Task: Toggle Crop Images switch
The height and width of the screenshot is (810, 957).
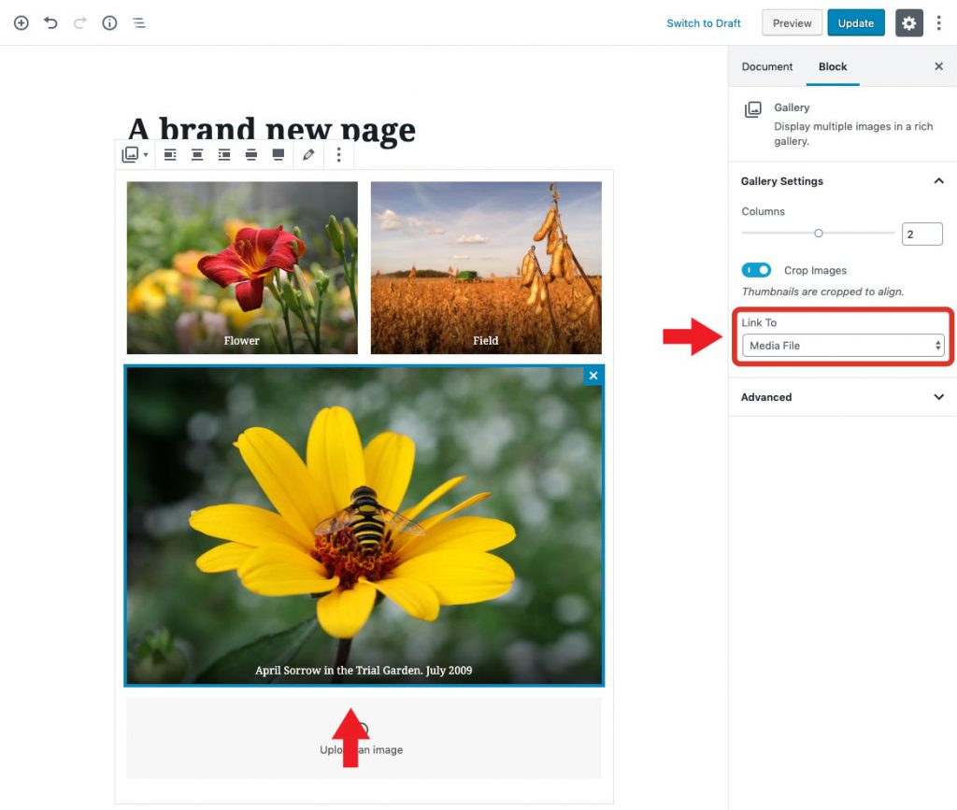Action: click(x=756, y=270)
